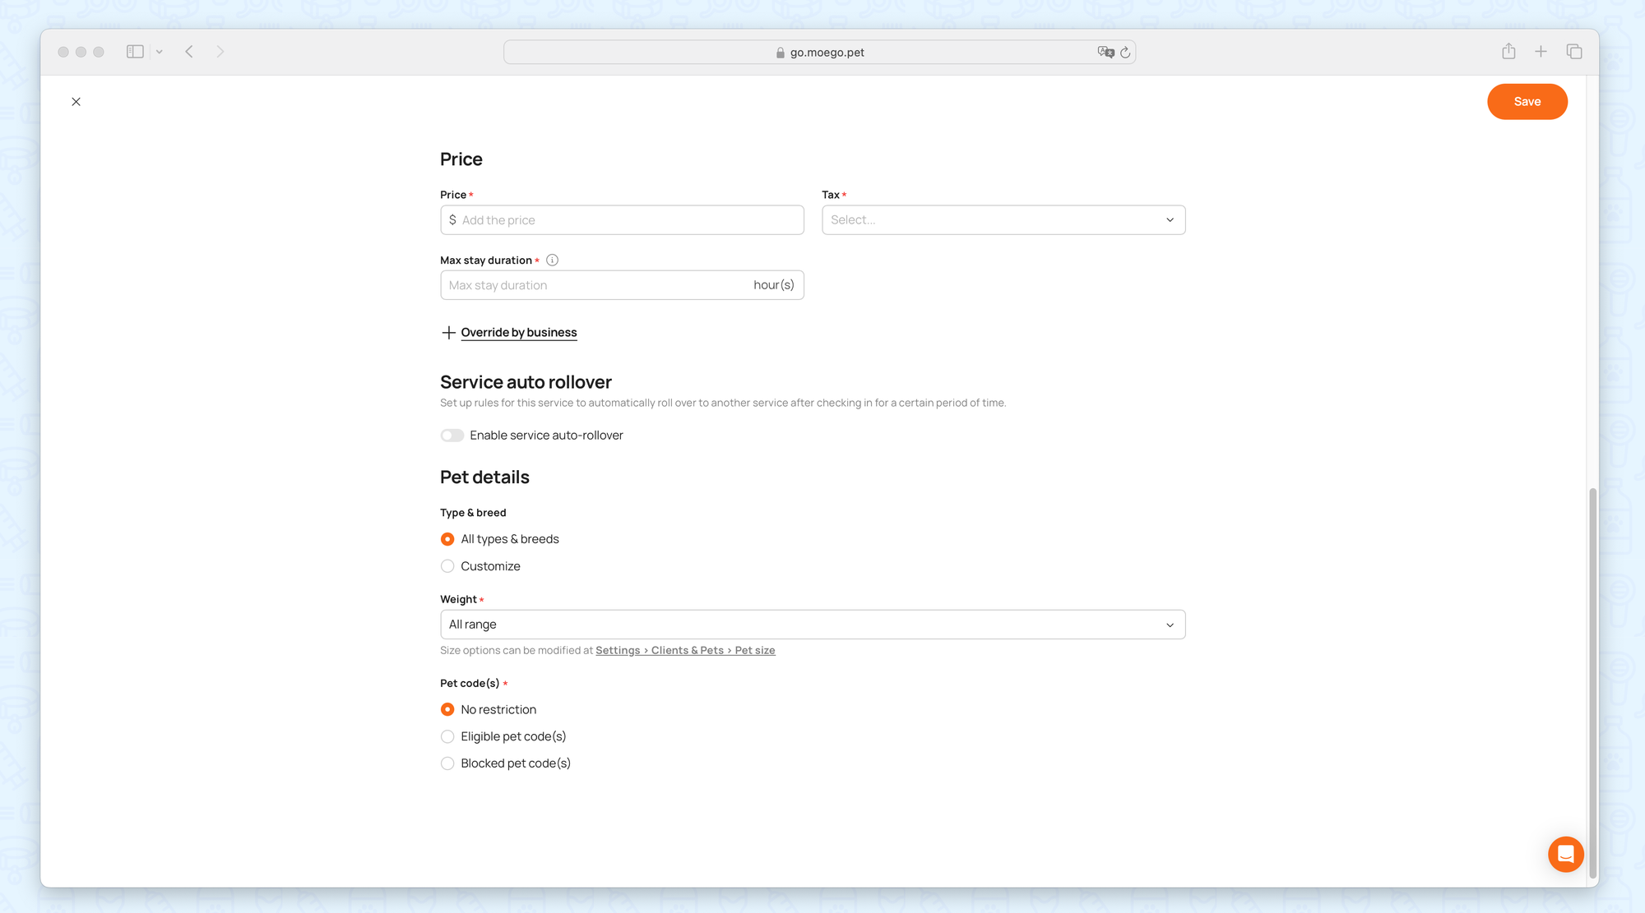Go back with browser back arrow
This screenshot has width=1645, height=913.
point(189,52)
